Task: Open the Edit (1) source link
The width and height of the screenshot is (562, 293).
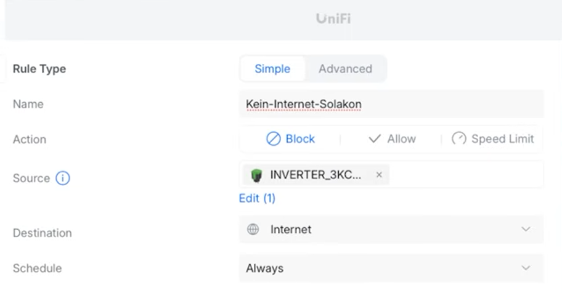Action: (257, 198)
